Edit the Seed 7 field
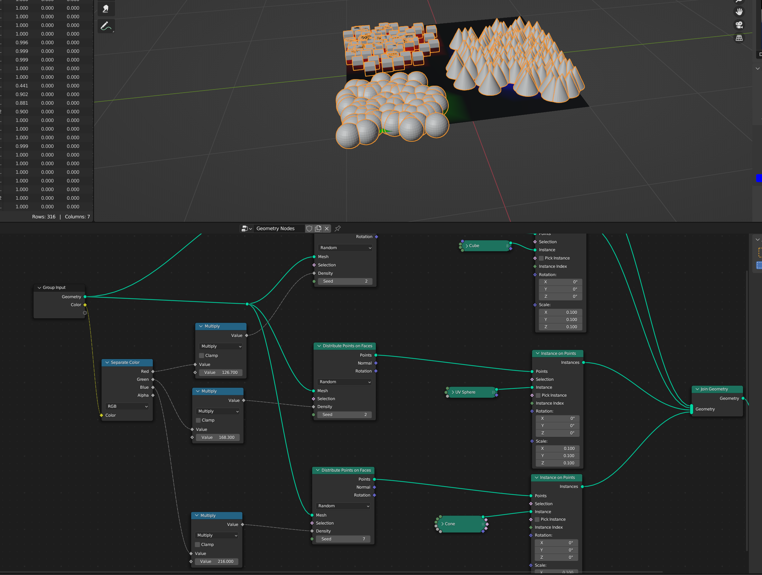 [343, 539]
